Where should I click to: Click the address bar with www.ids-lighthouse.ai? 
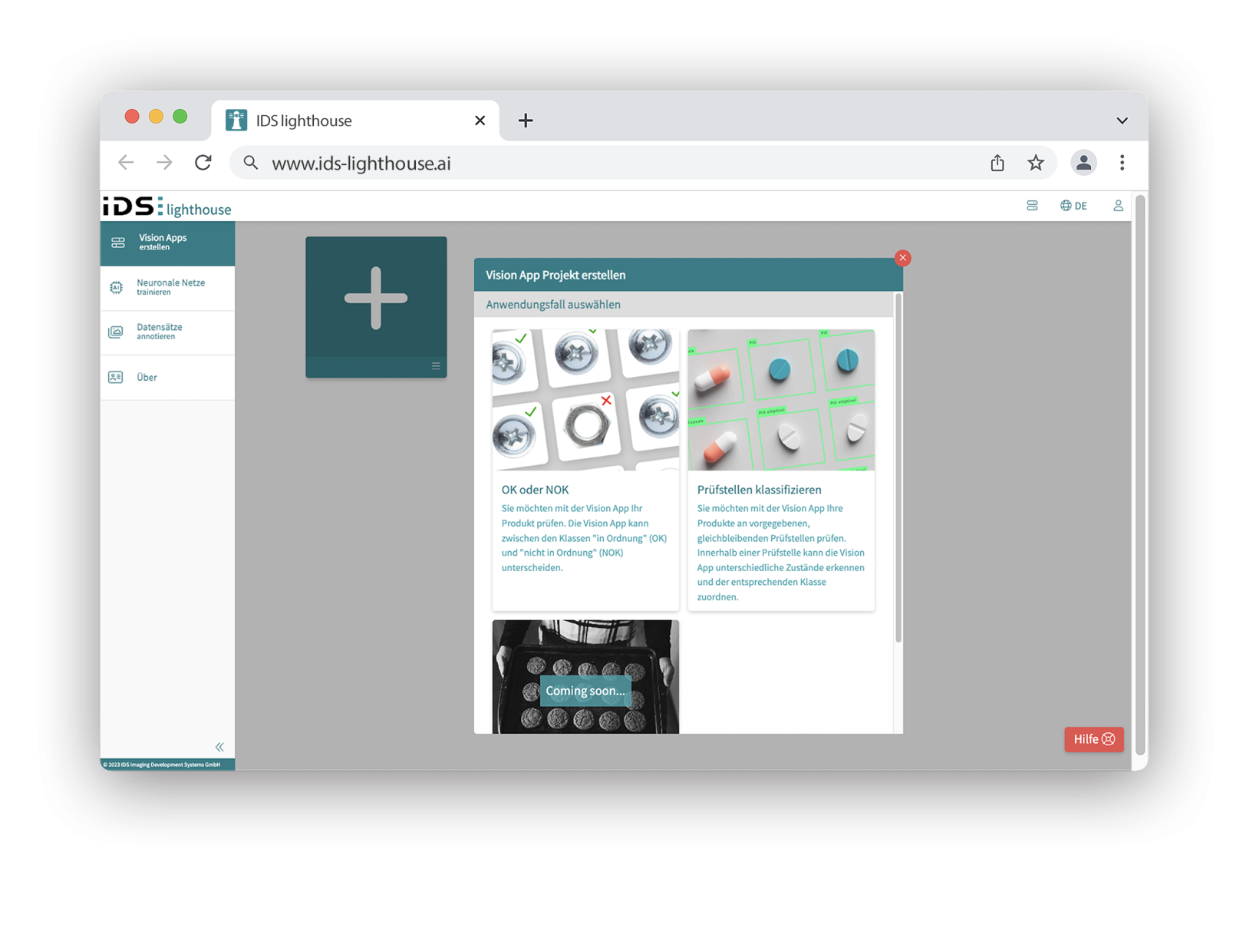tap(643, 163)
